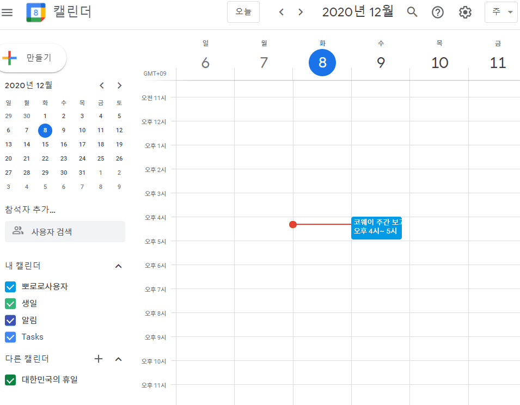Uncheck the Tasks calendar checkbox
Viewport: 520px width, 405px height.
[10, 337]
